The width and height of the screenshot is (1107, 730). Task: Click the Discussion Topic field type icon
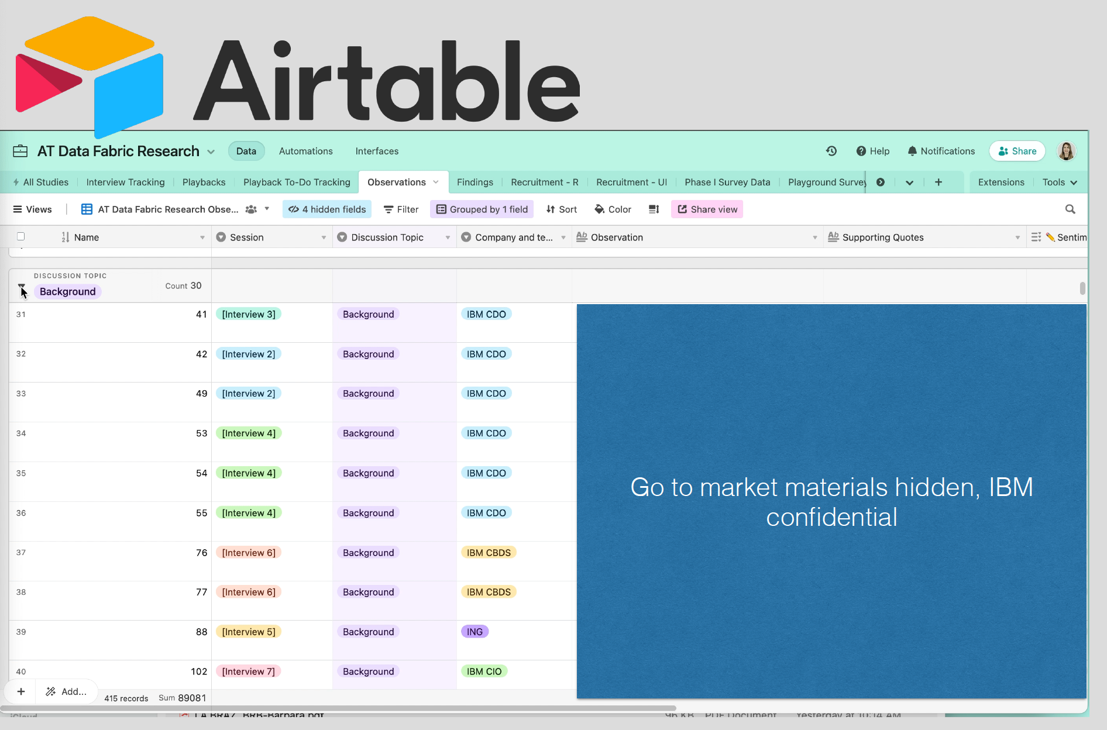tap(342, 237)
